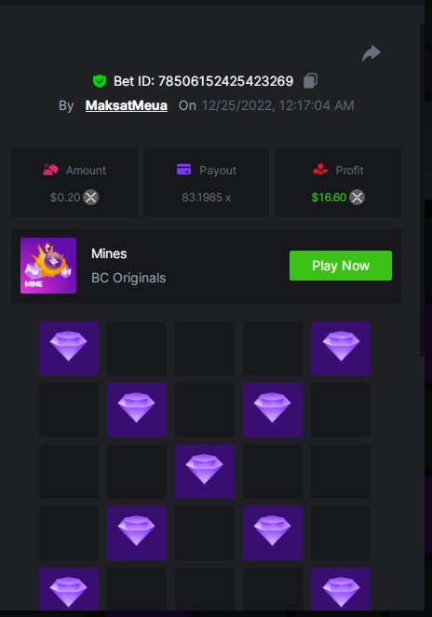Click the Payout card icon
432x617 pixels.
click(x=183, y=170)
